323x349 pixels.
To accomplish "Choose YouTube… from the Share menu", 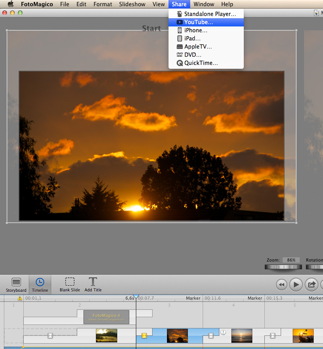I will (x=206, y=22).
